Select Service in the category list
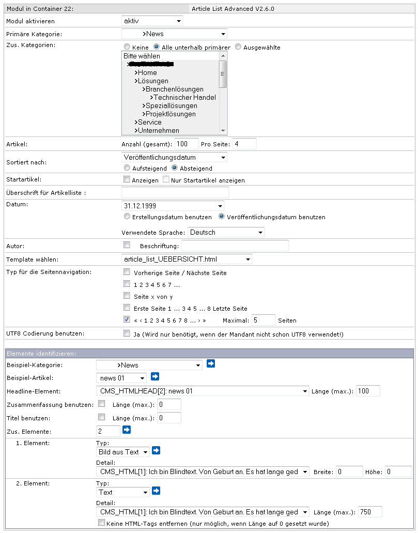The image size is (418, 533). (149, 123)
